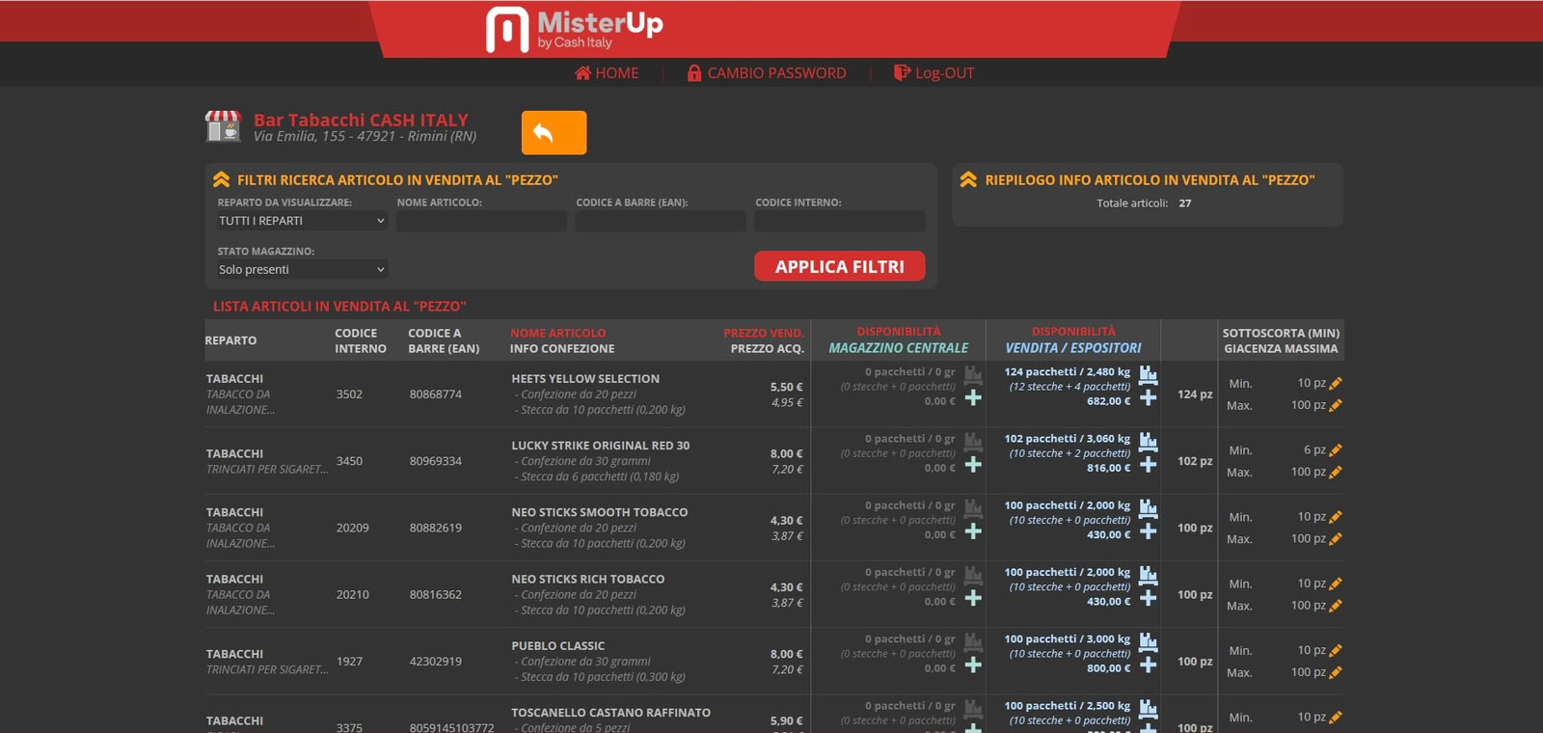Click the 816,00 € sales stock value

coord(1109,468)
